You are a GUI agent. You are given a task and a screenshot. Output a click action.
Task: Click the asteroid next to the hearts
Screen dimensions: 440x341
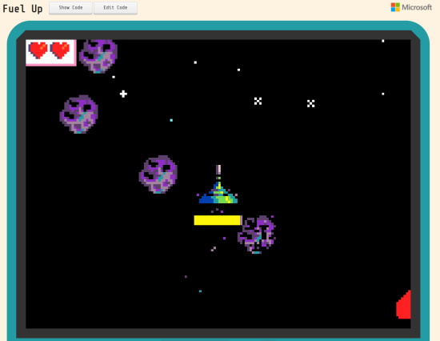click(x=98, y=56)
